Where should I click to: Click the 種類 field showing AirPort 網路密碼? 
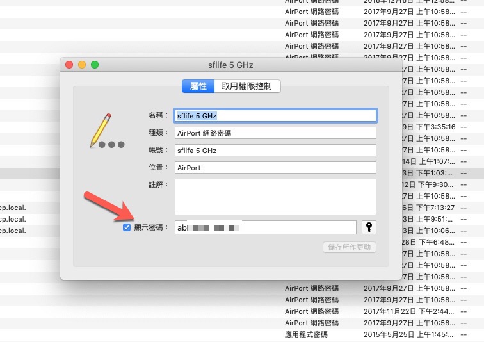click(x=275, y=133)
